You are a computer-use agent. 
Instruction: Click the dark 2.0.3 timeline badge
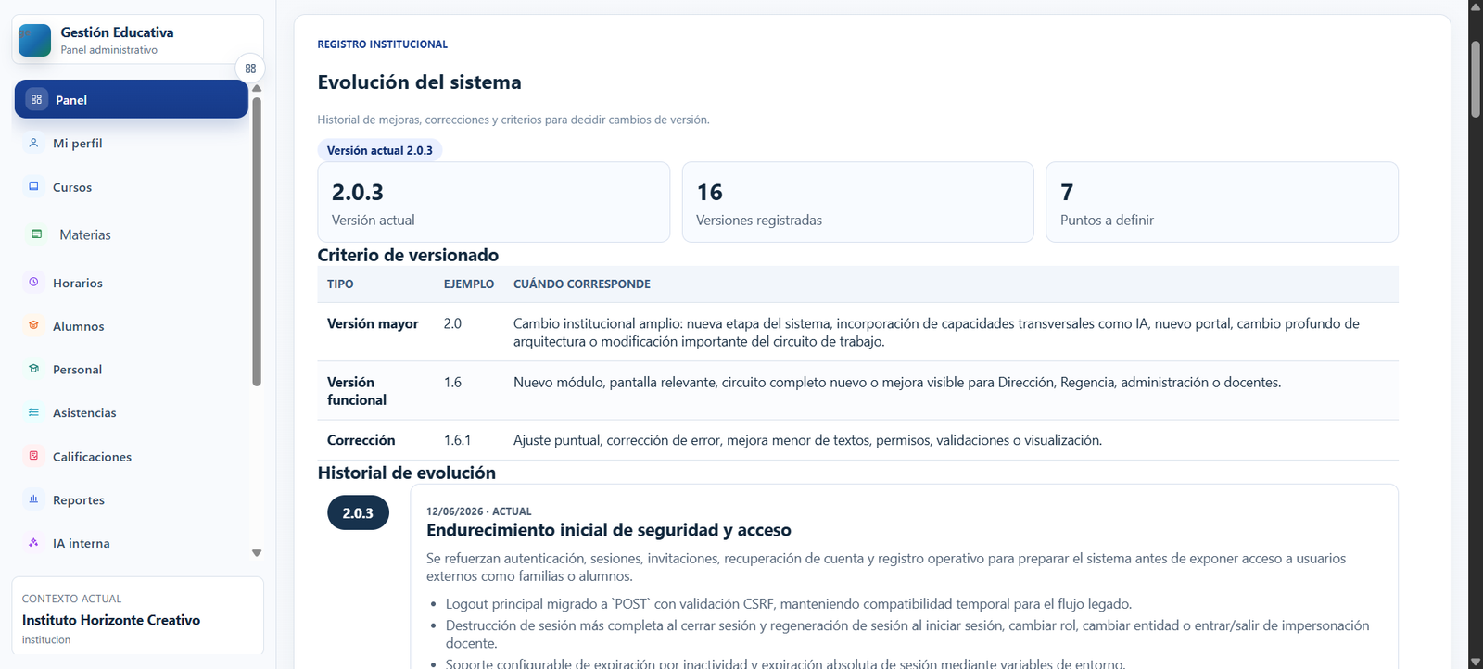pos(358,512)
